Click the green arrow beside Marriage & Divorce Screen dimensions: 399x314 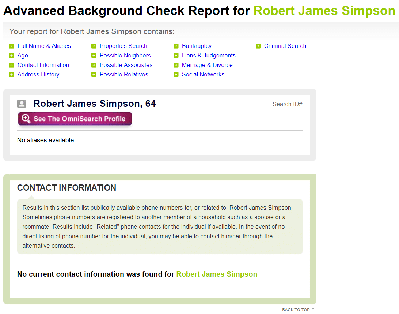pyautogui.click(x=176, y=65)
